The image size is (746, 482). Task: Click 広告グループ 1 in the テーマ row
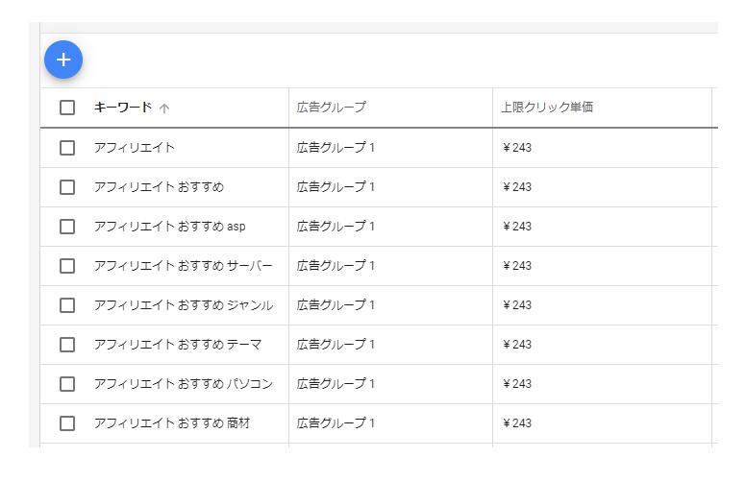coord(336,345)
